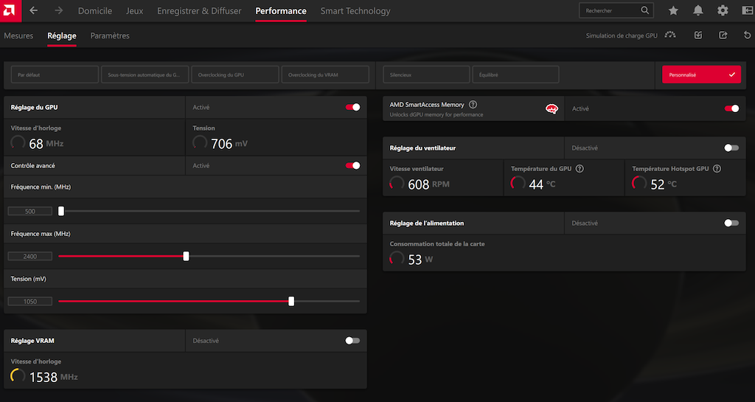The image size is (755, 402).
Task: Enable the Réglage du ventilateur toggle
Action: click(731, 148)
